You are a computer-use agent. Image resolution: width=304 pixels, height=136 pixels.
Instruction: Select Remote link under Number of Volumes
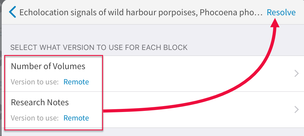76,82
